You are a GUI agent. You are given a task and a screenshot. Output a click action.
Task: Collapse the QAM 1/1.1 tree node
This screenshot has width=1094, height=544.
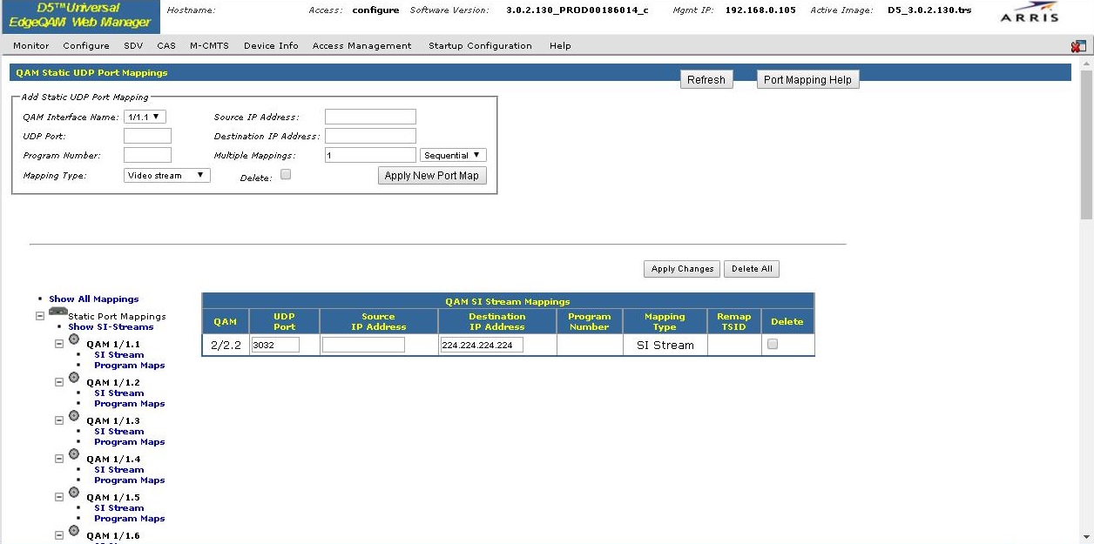coord(59,343)
